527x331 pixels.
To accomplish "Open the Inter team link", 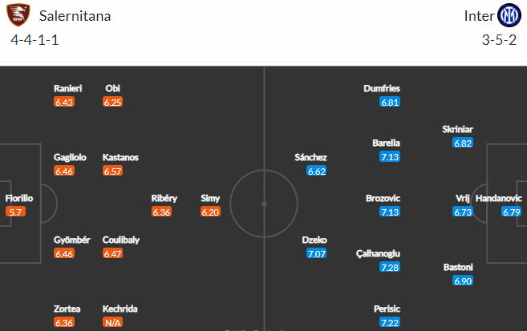I will click(x=477, y=16).
